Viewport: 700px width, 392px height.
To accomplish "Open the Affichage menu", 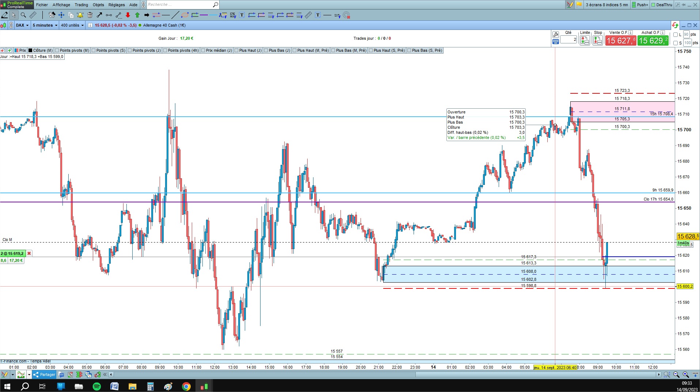I will pos(61,5).
